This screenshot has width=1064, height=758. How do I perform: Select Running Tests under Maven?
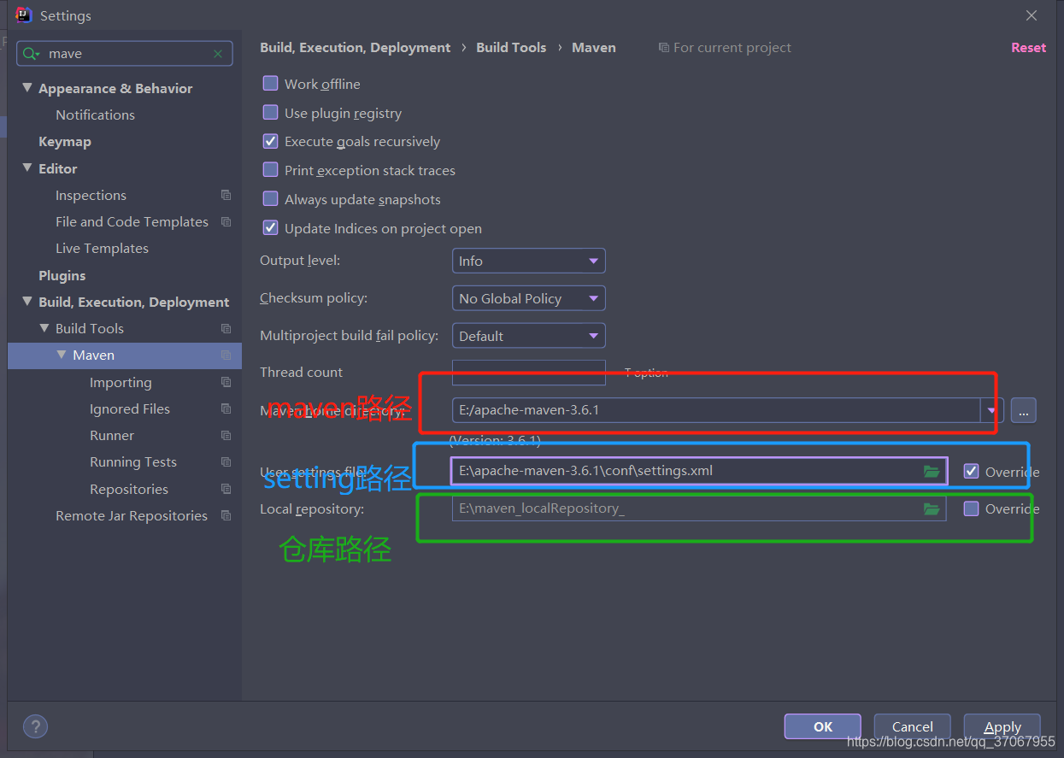coord(133,462)
